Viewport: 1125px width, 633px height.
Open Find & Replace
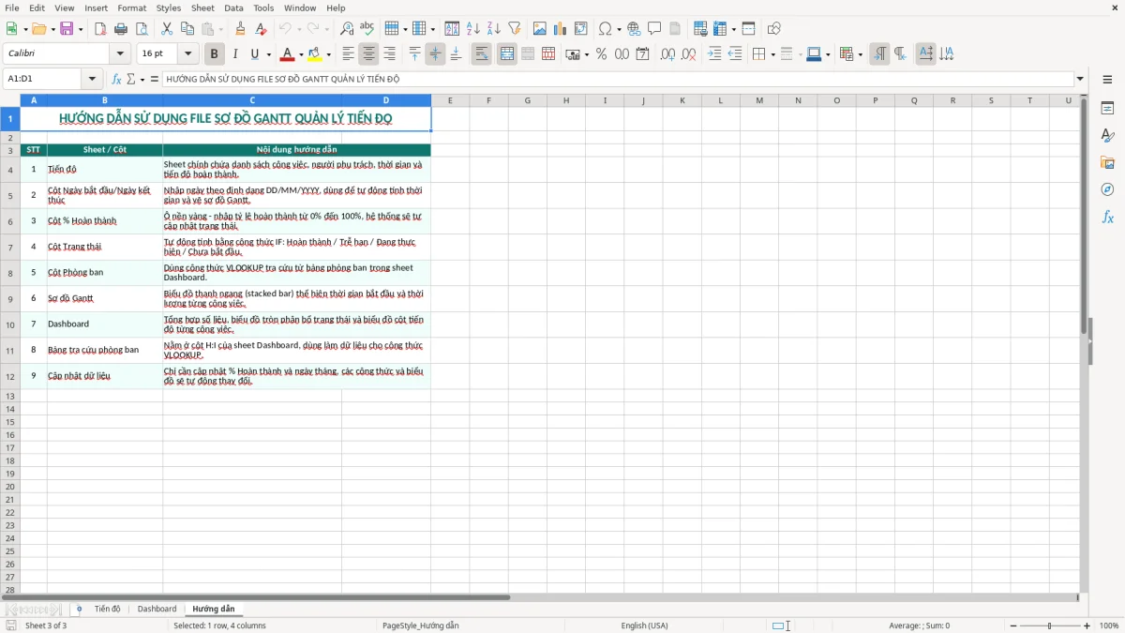pyautogui.click(x=347, y=29)
